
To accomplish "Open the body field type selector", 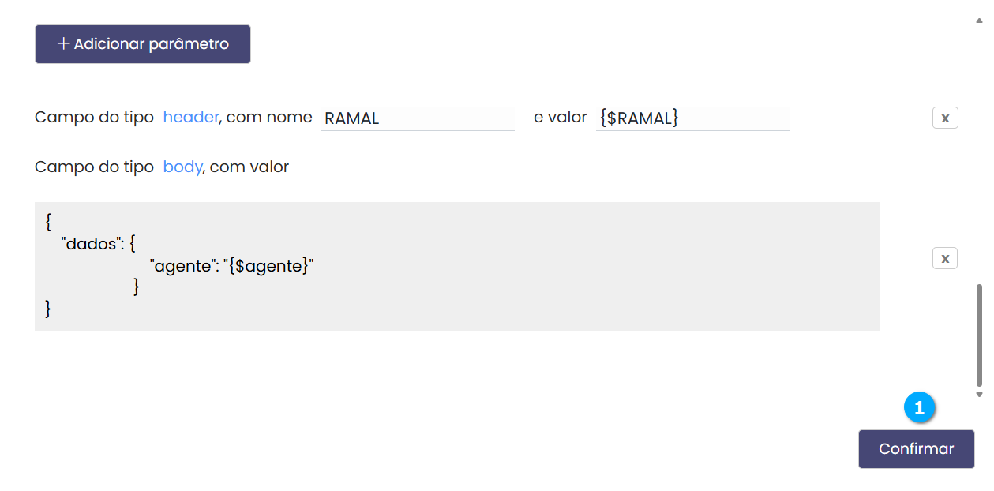I will (182, 167).
